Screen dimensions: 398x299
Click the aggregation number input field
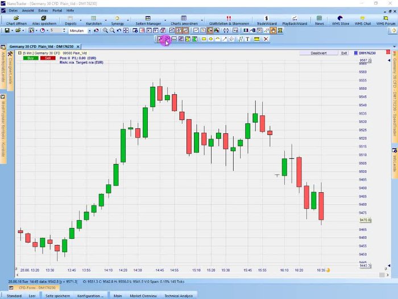click(55, 31)
